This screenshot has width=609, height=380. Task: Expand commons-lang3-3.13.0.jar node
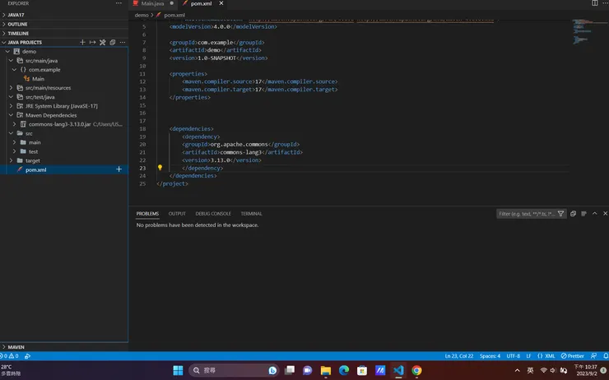pos(14,124)
